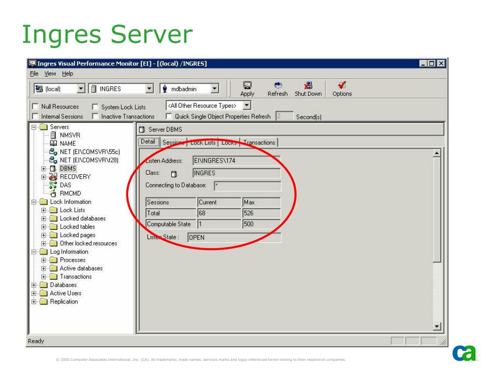The width and height of the screenshot is (497, 373).
Task: Click the Listen State field showing OPEN
Action: click(x=234, y=237)
